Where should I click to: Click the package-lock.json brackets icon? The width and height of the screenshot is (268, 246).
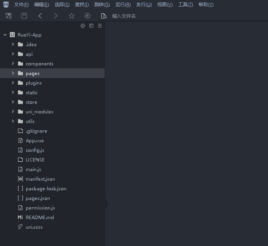[20, 188]
